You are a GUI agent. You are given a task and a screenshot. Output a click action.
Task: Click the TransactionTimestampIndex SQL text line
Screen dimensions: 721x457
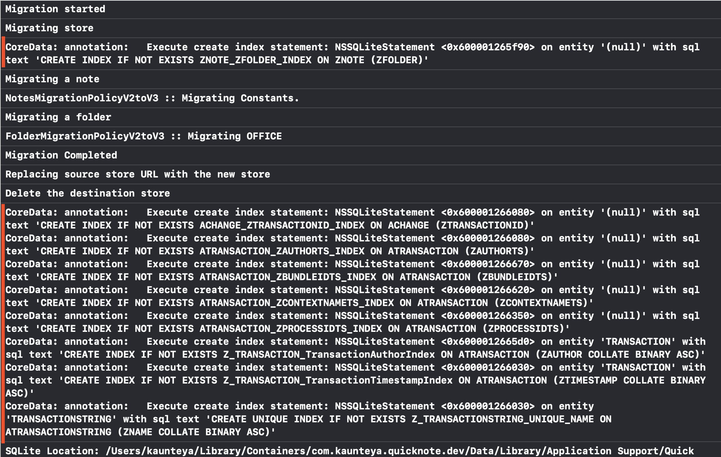point(355,380)
